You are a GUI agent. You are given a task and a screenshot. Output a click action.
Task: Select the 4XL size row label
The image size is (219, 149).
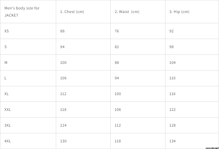point(8,141)
